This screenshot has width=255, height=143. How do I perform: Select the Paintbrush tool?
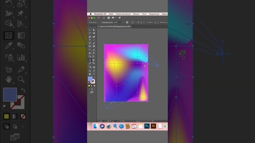(94, 43)
